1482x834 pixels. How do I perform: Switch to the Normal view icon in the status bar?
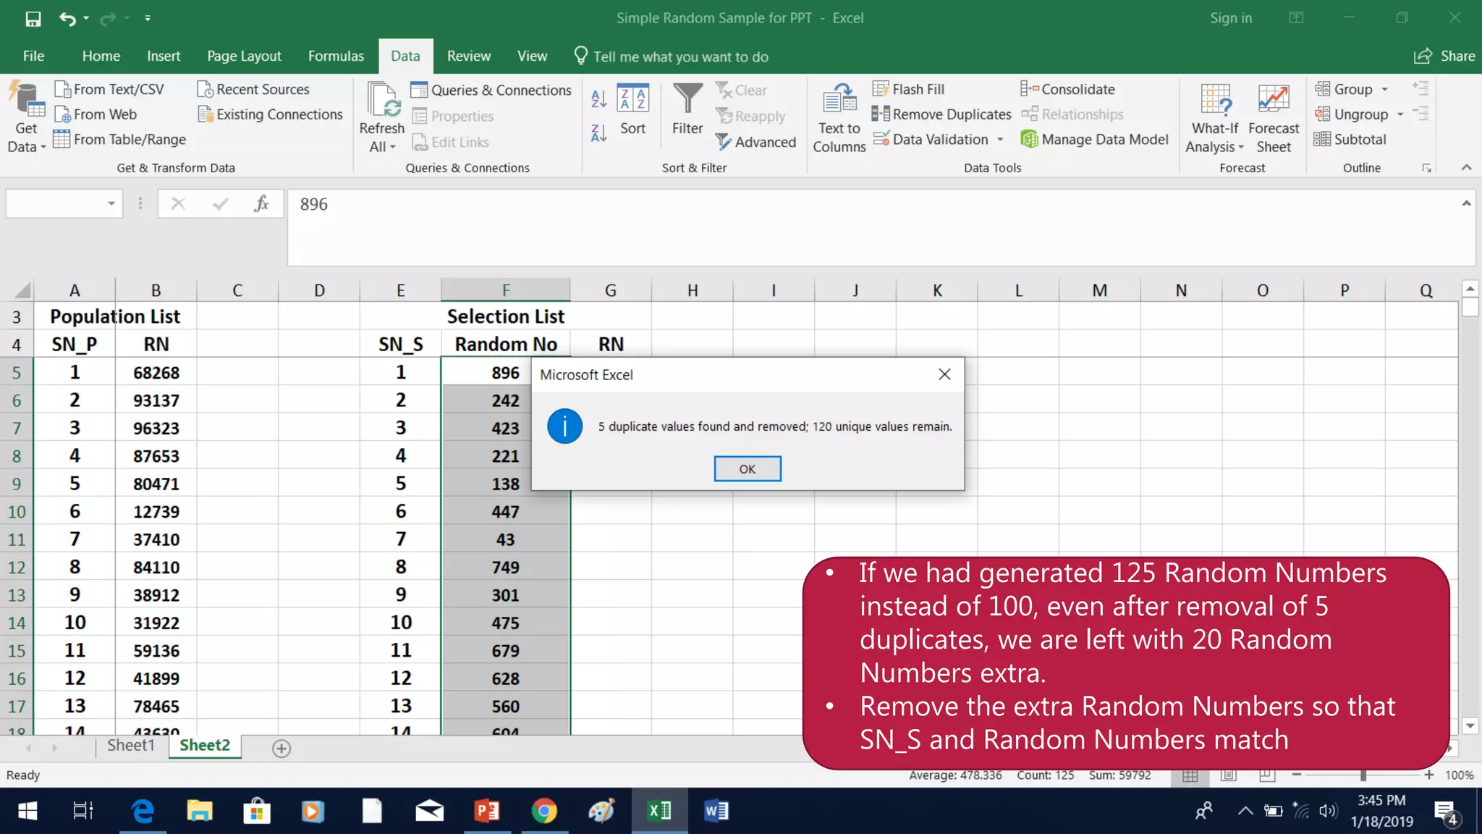[1190, 775]
